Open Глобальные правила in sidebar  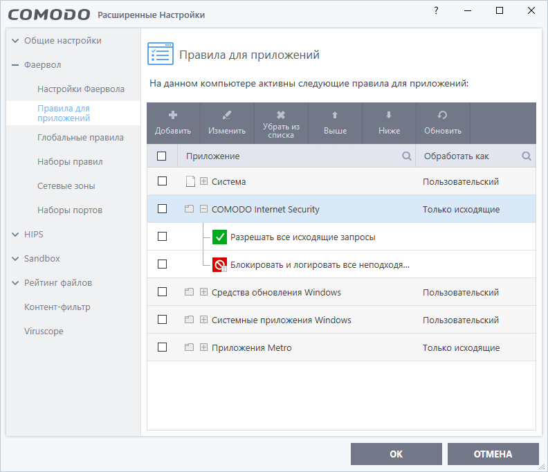pyautogui.click(x=80, y=138)
